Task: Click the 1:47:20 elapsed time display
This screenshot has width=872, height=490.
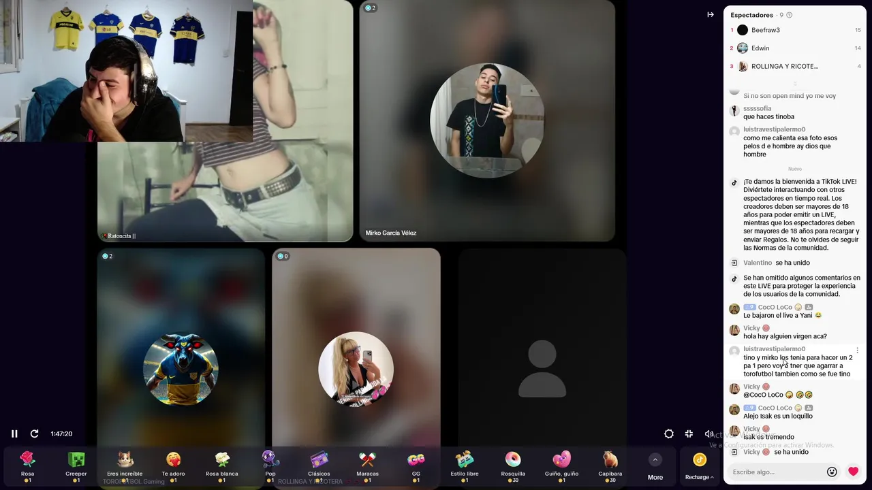Action: 61,434
